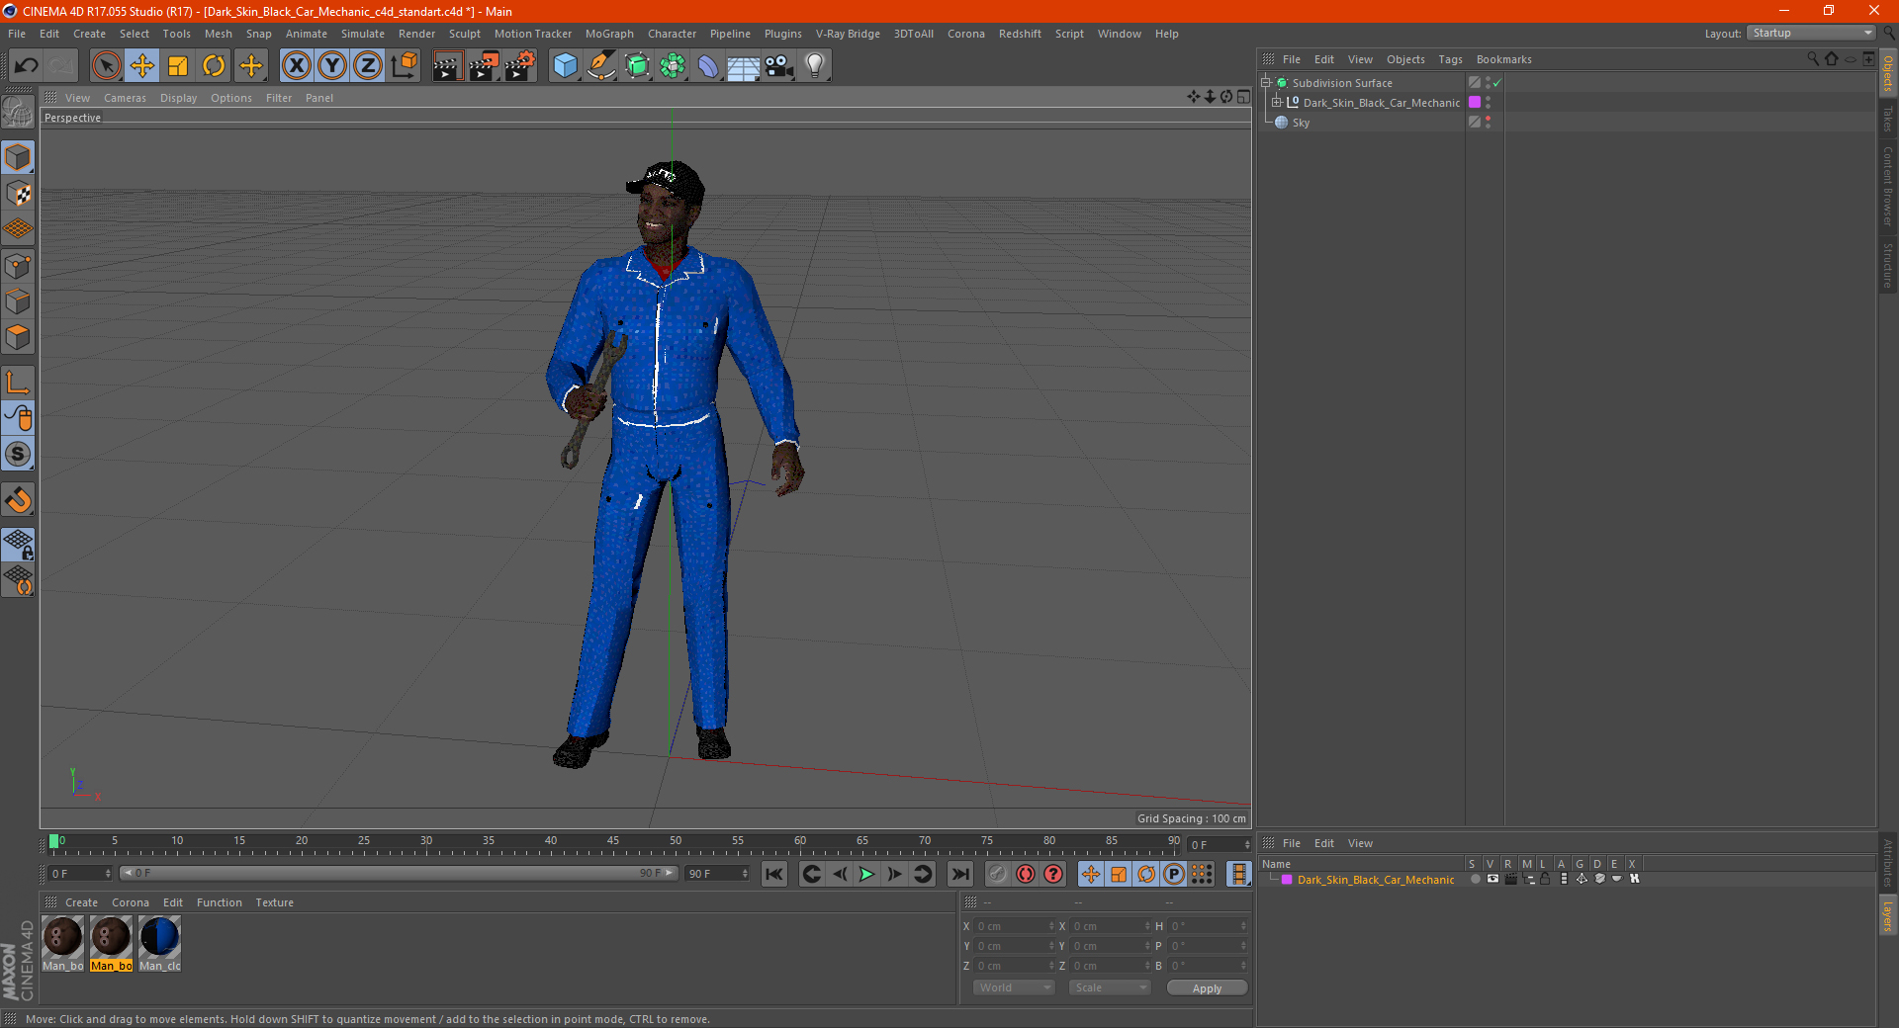
Task: Open the Layout Startup dropdown
Action: (1811, 33)
